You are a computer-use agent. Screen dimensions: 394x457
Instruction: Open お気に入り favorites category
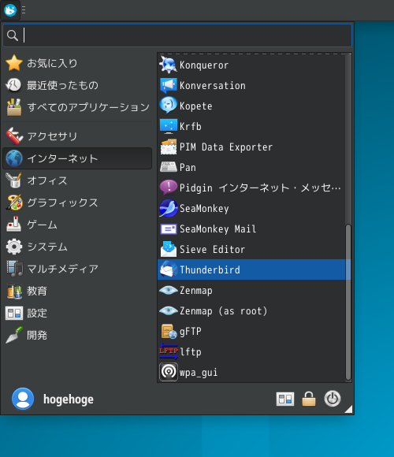[77, 63]
